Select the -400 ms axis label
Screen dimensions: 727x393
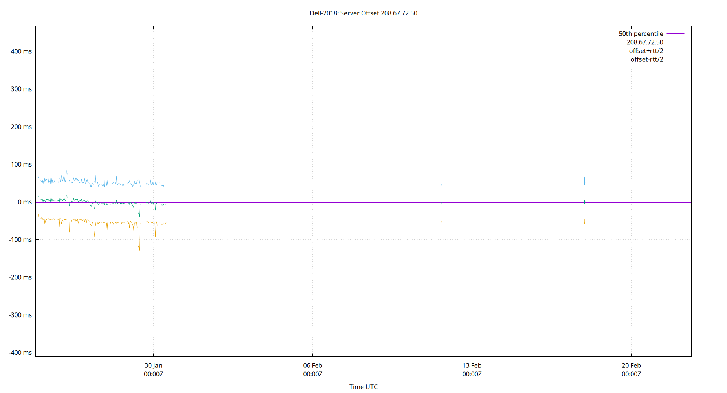pyautogui.click(x=19, y=353)
